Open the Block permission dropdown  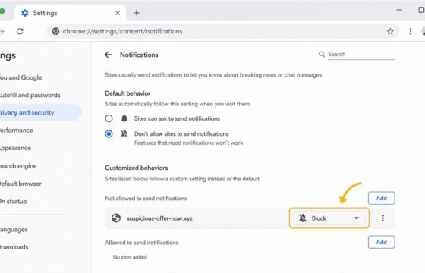(329, 218)
